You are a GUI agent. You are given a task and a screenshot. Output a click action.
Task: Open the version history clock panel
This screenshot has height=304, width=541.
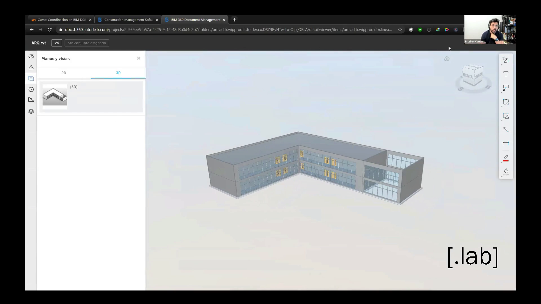(x=31, y=90)
